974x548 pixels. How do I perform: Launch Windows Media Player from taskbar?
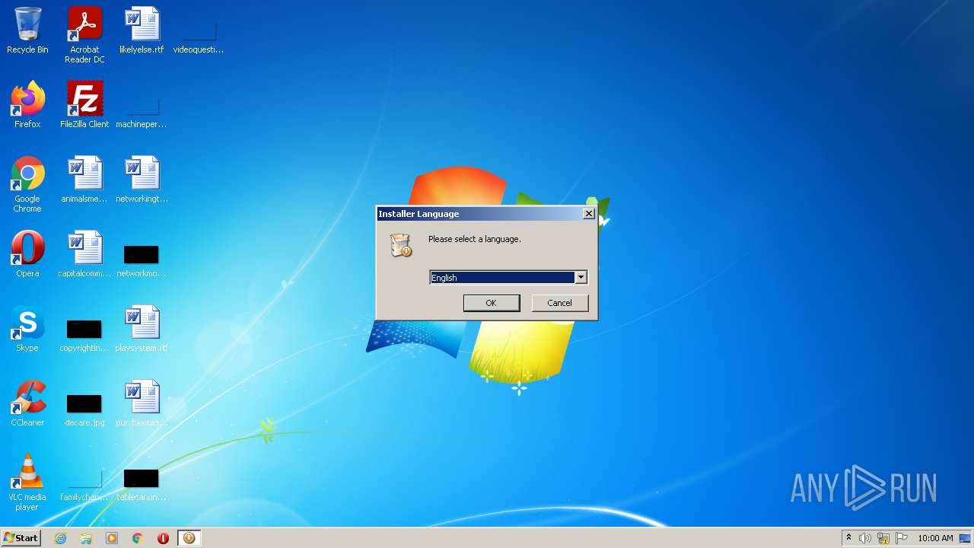tap(112, 538)
